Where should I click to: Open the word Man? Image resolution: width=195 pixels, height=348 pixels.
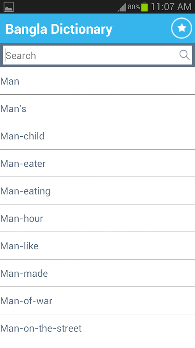click(x=97, y=81)
